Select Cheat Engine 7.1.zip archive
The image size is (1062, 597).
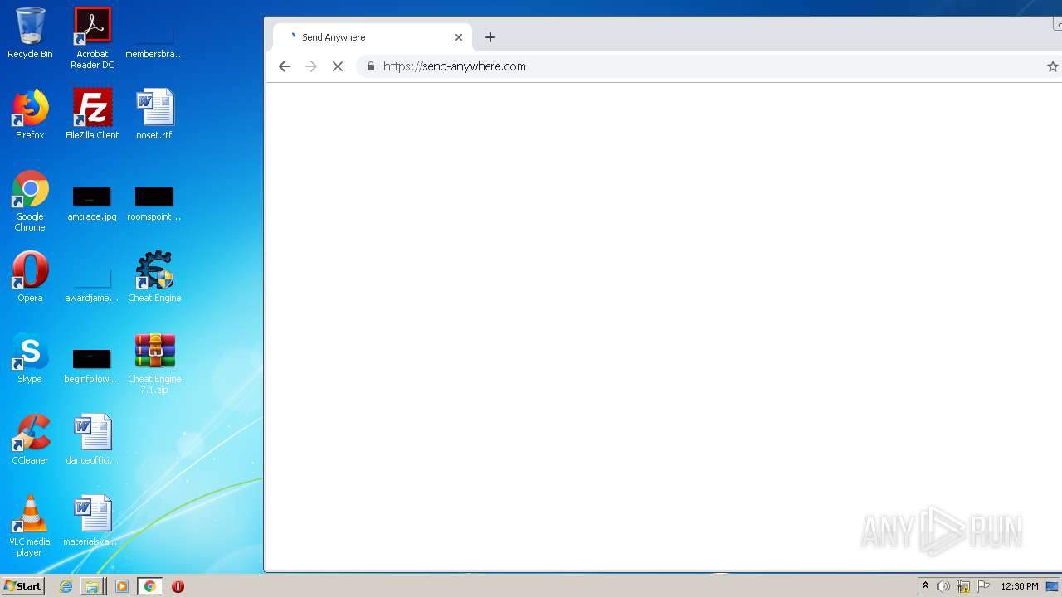(x=154, y=363)
